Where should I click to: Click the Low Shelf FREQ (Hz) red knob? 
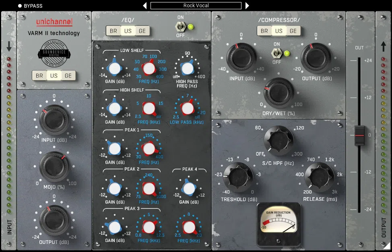[x=149, y=69]
